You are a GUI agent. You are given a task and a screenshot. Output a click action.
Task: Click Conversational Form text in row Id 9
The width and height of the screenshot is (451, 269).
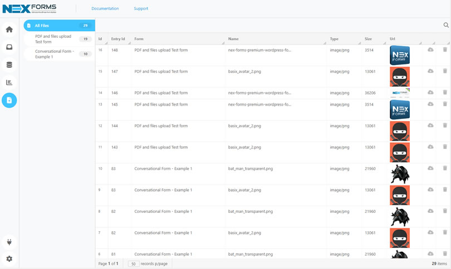163,190
